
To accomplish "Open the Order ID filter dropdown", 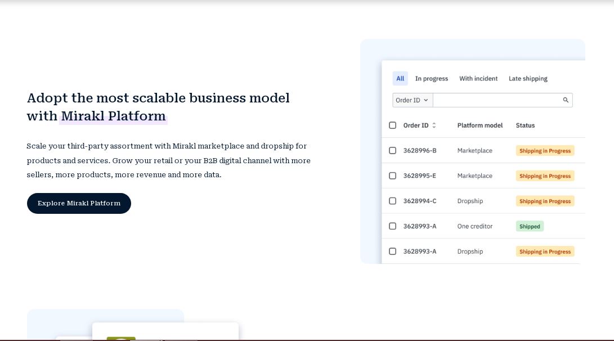I will click(x=413, y=100).
